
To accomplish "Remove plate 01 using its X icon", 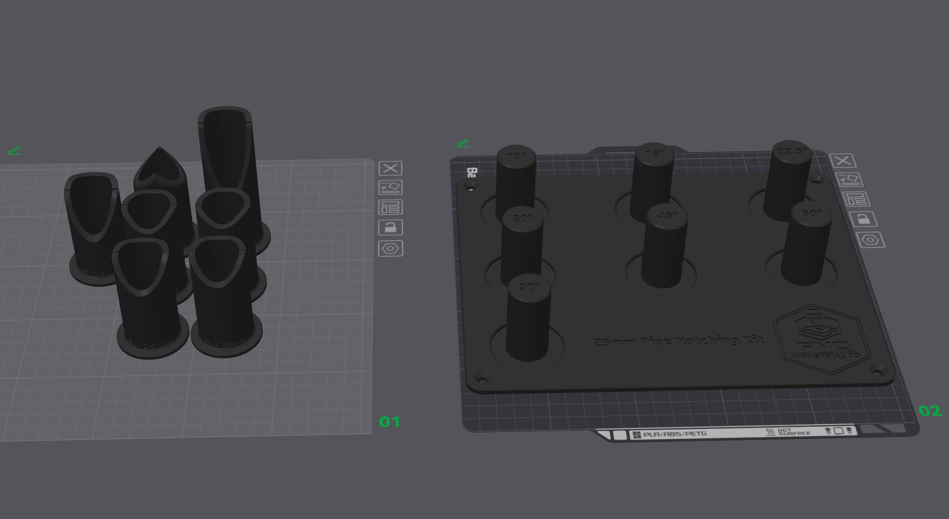I will click(x=390, y=168).
